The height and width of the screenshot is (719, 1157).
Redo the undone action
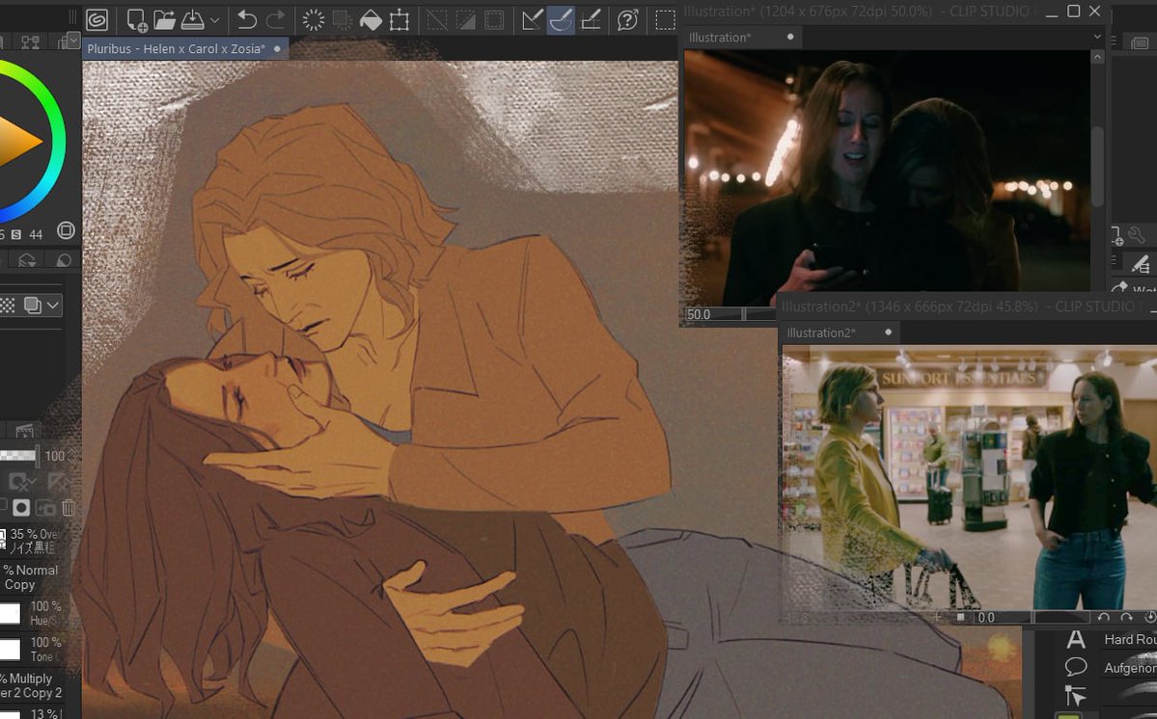pos(275,20)
